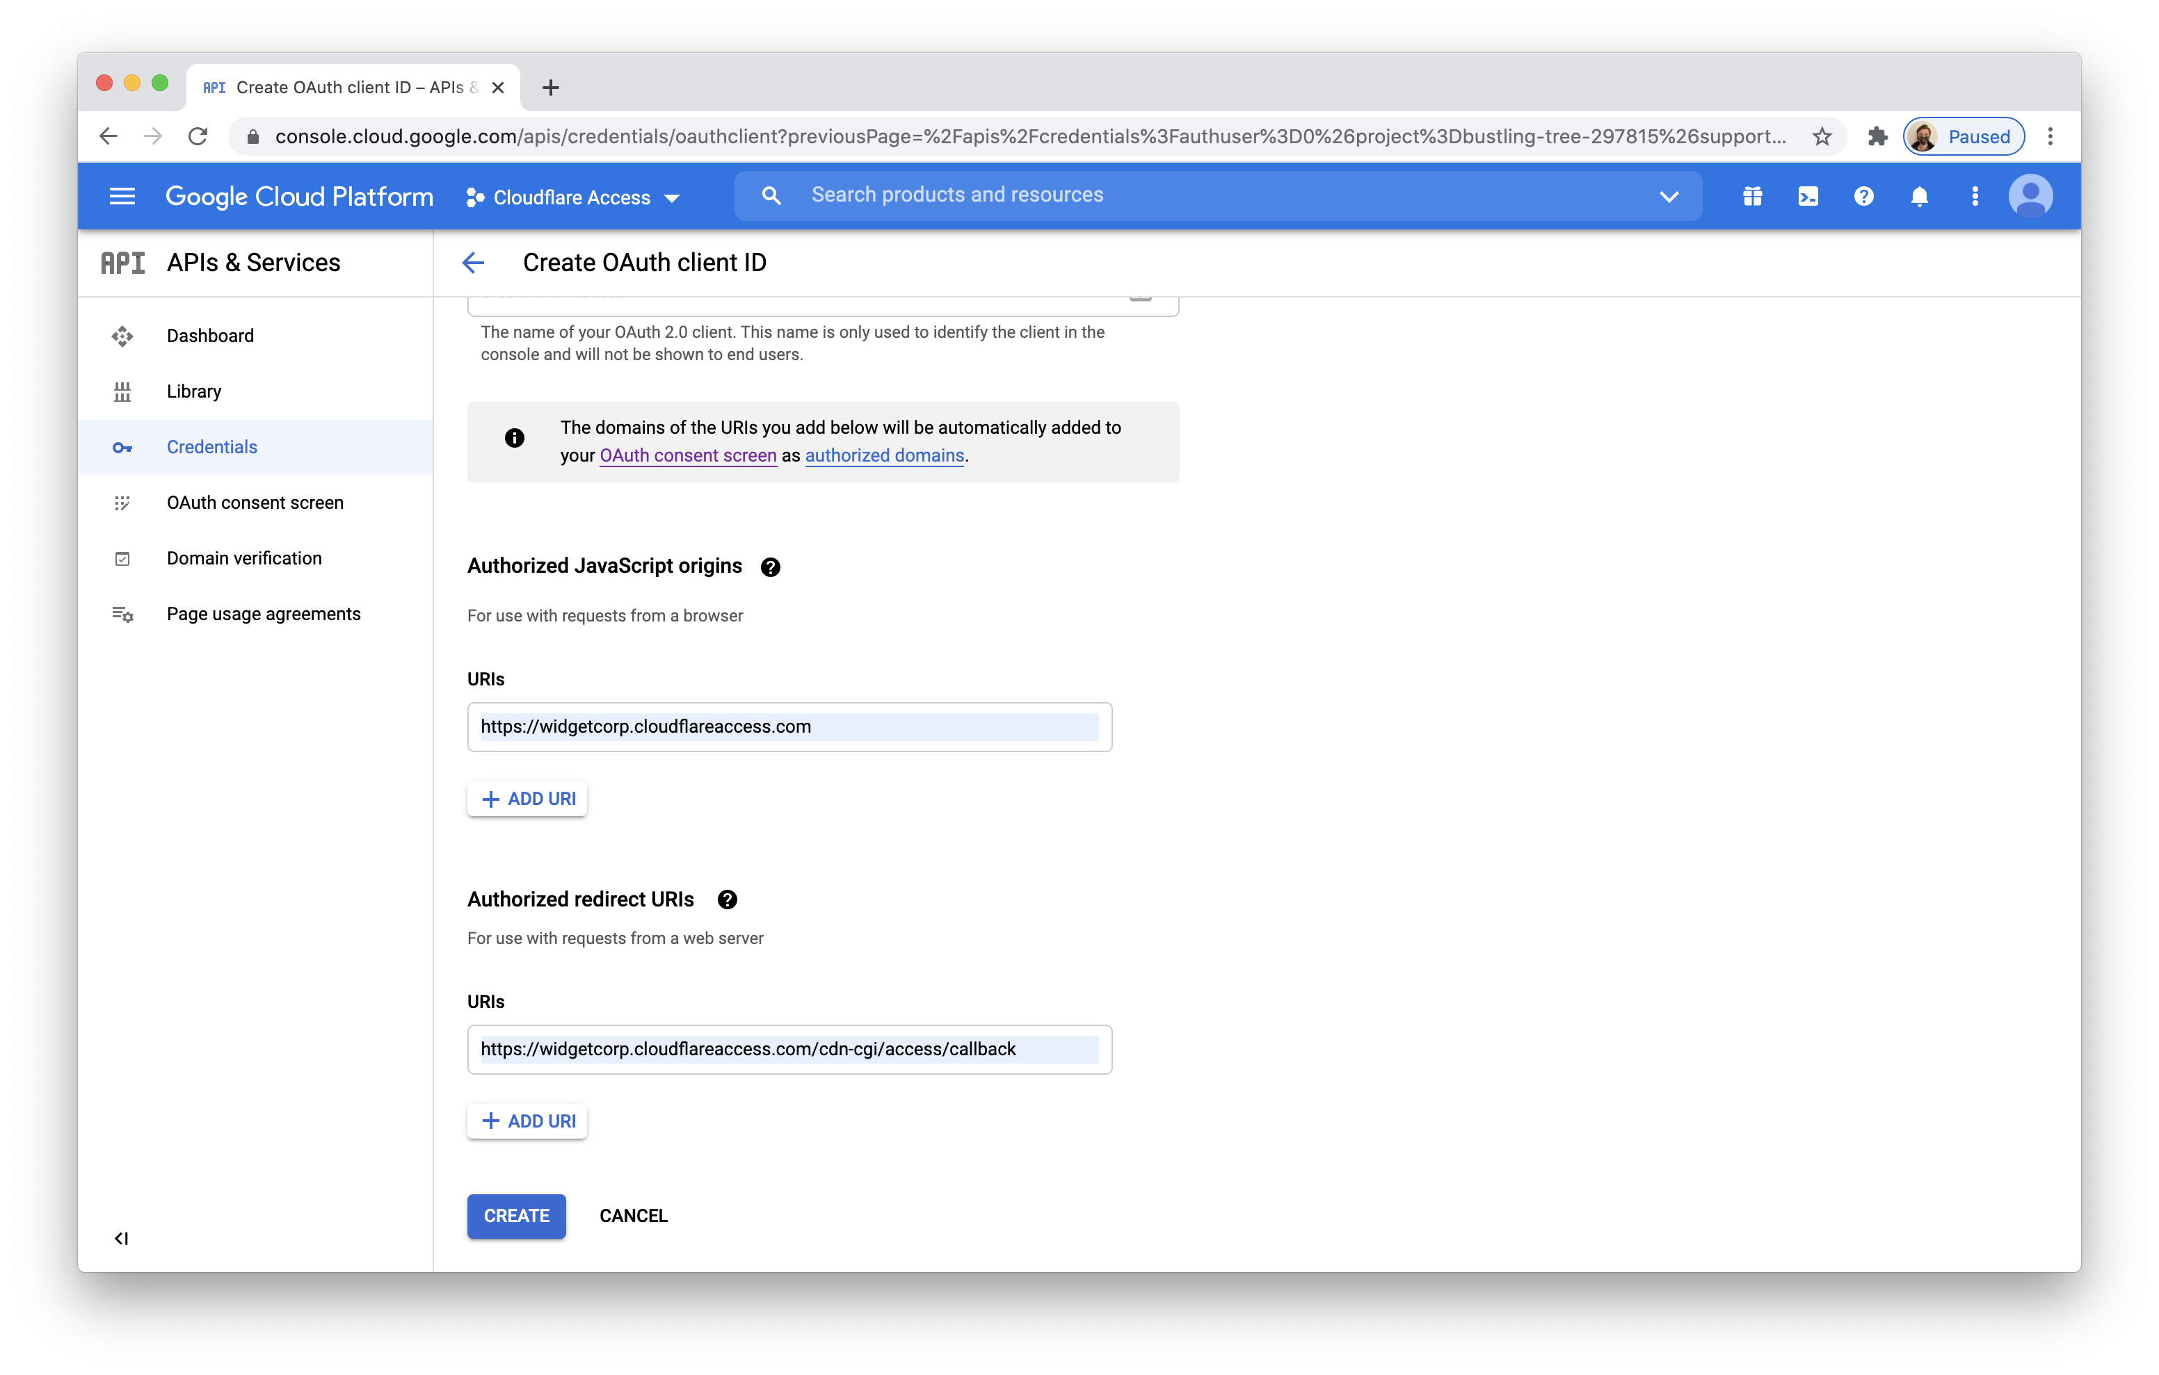Click the blue back arrow beside the title
The width and height of the screenshot is (2159, 1375).
pyautogui.click(x=472, y=263)
